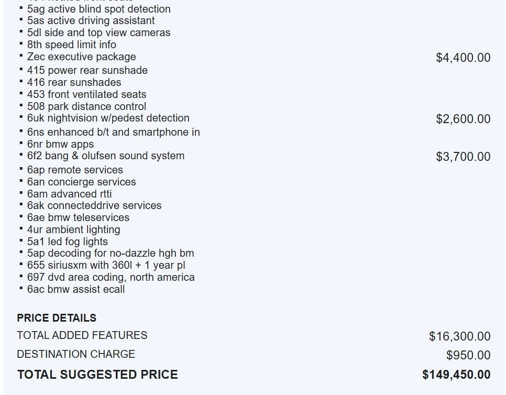Image resolution: width=506 pixels, height=395 pixels.
Task: Click the $149,450.00 total price
Action: (x=456, y=375)
